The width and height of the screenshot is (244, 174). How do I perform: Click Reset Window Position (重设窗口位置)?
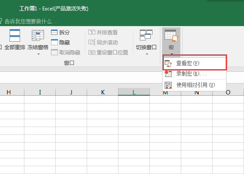pos(108,53)
